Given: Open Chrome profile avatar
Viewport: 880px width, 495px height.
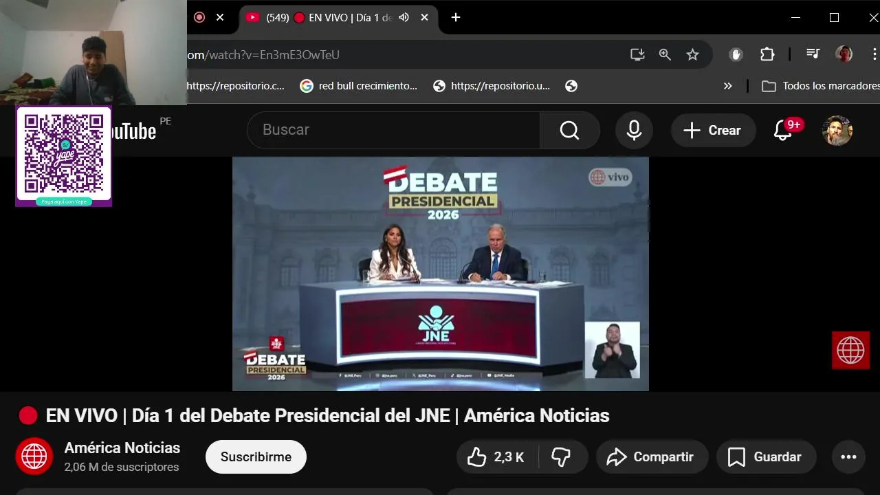Looking at the screenshot, I should tap(844, 55).
